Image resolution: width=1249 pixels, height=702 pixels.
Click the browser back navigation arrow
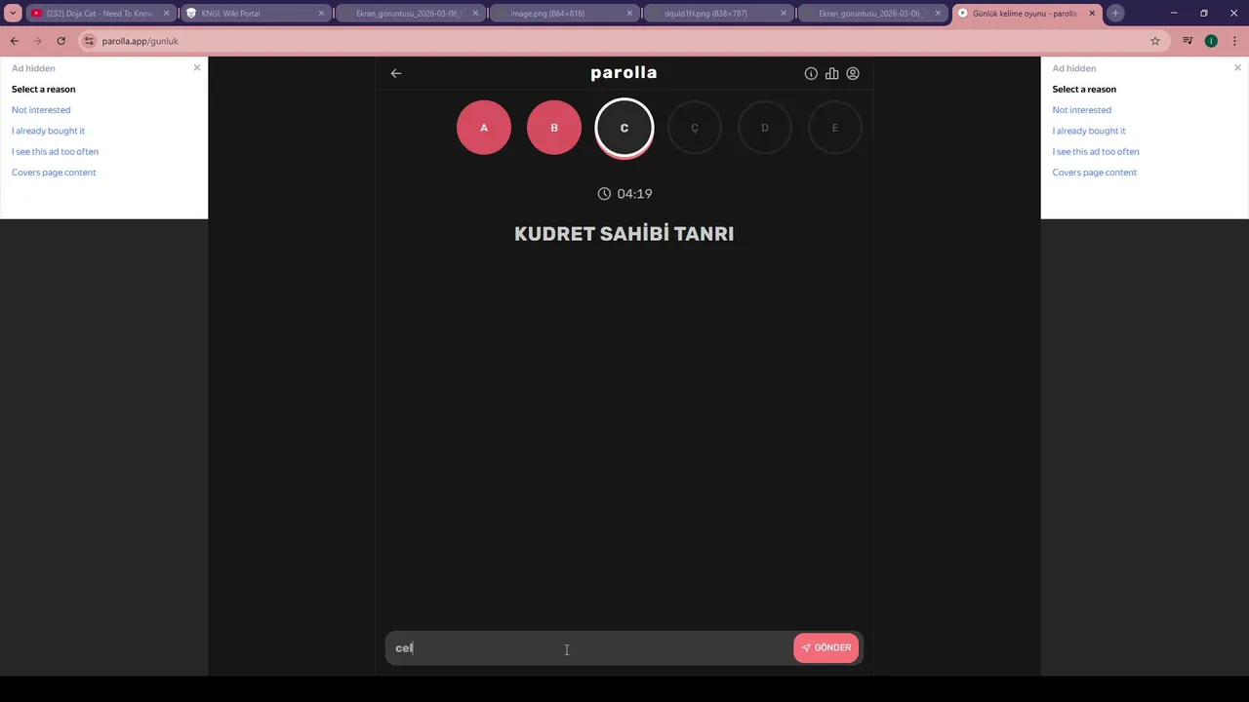(x=15, y=41)
